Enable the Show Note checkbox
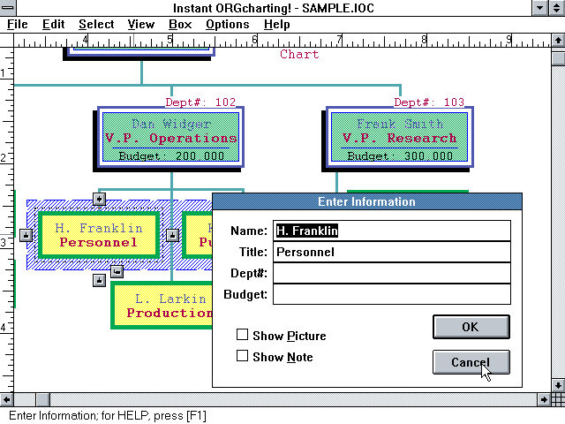The width and height of the screenshot is (565, 424). pos(242,356)
